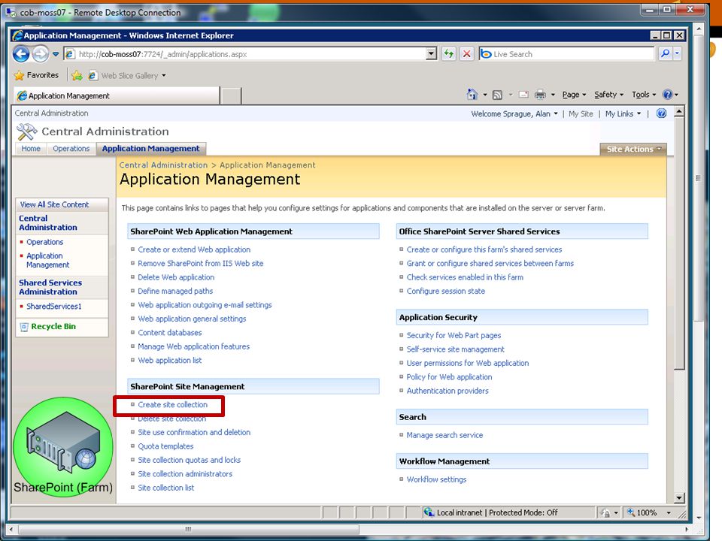Switch to the Operations tab
This screenshot has height=541, width=722.
point(71,149)
